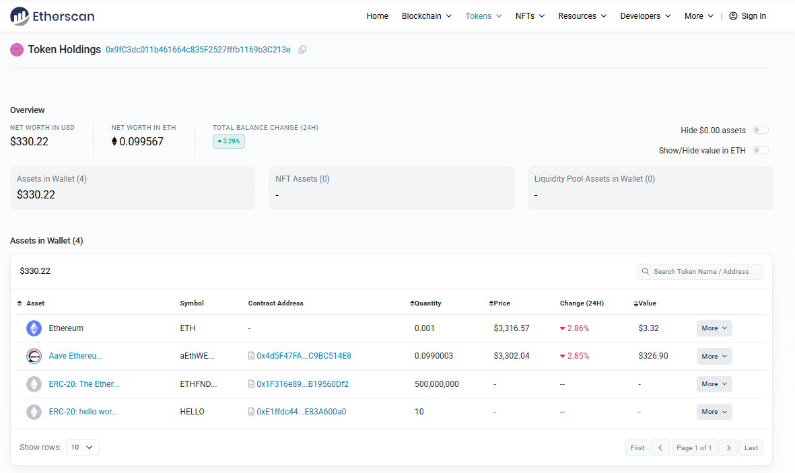Click the Aave Ethereum WETH token icon
The image size is (795, 473).
pos(34,356)
